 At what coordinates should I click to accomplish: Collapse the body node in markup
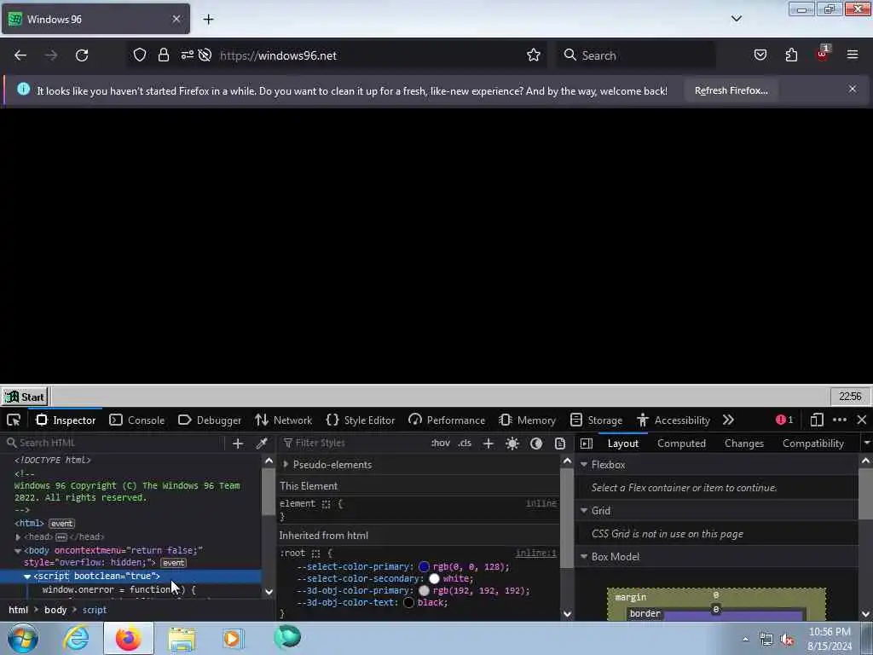pyautogui.click(x=18, y=551)
